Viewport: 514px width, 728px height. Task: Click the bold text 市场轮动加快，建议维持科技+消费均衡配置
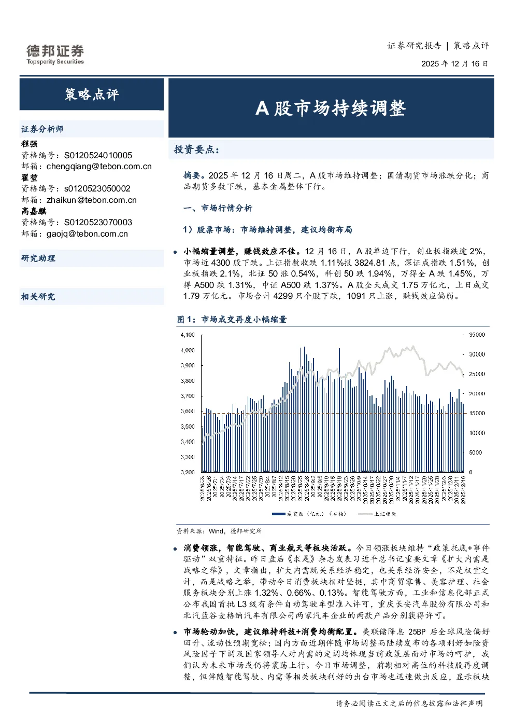coord(270,632)
